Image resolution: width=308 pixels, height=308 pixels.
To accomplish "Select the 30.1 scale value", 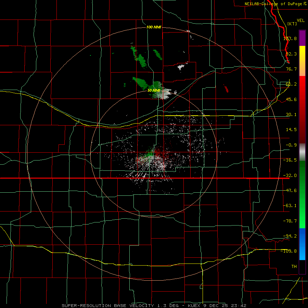I will coord(291,115).
